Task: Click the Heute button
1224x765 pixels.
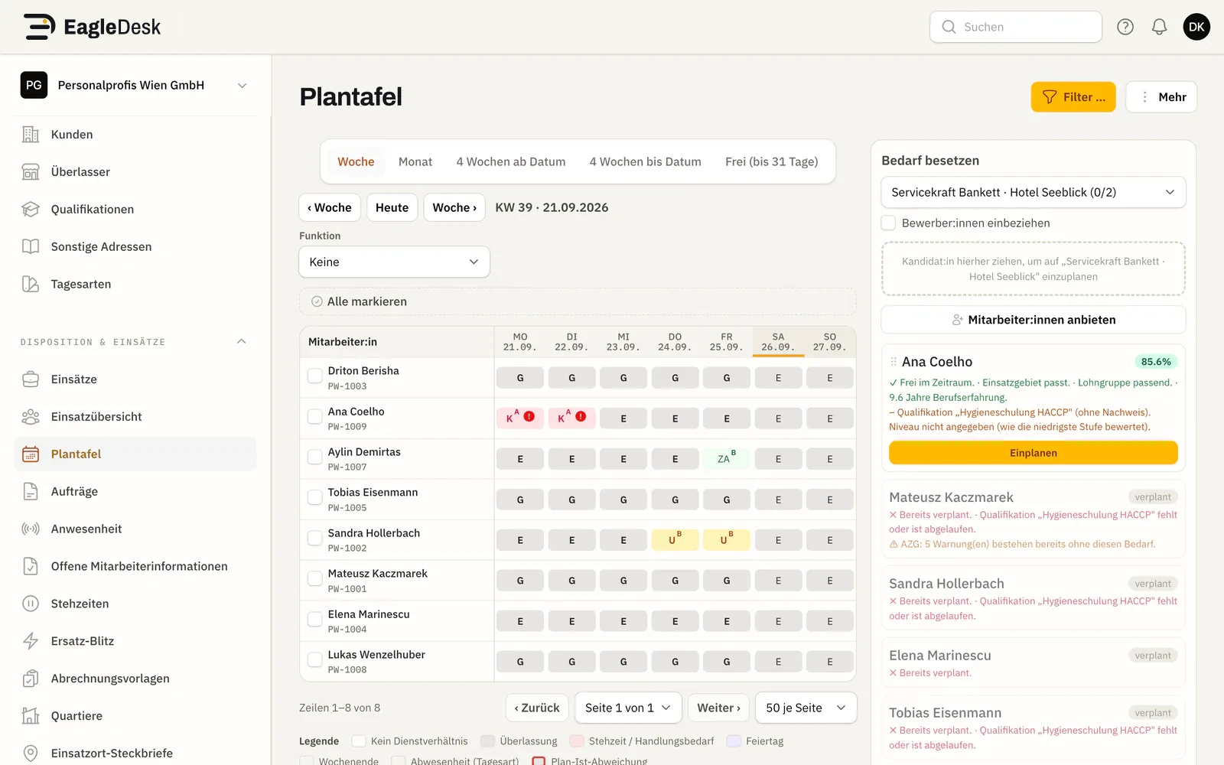Action: point(392,207)
